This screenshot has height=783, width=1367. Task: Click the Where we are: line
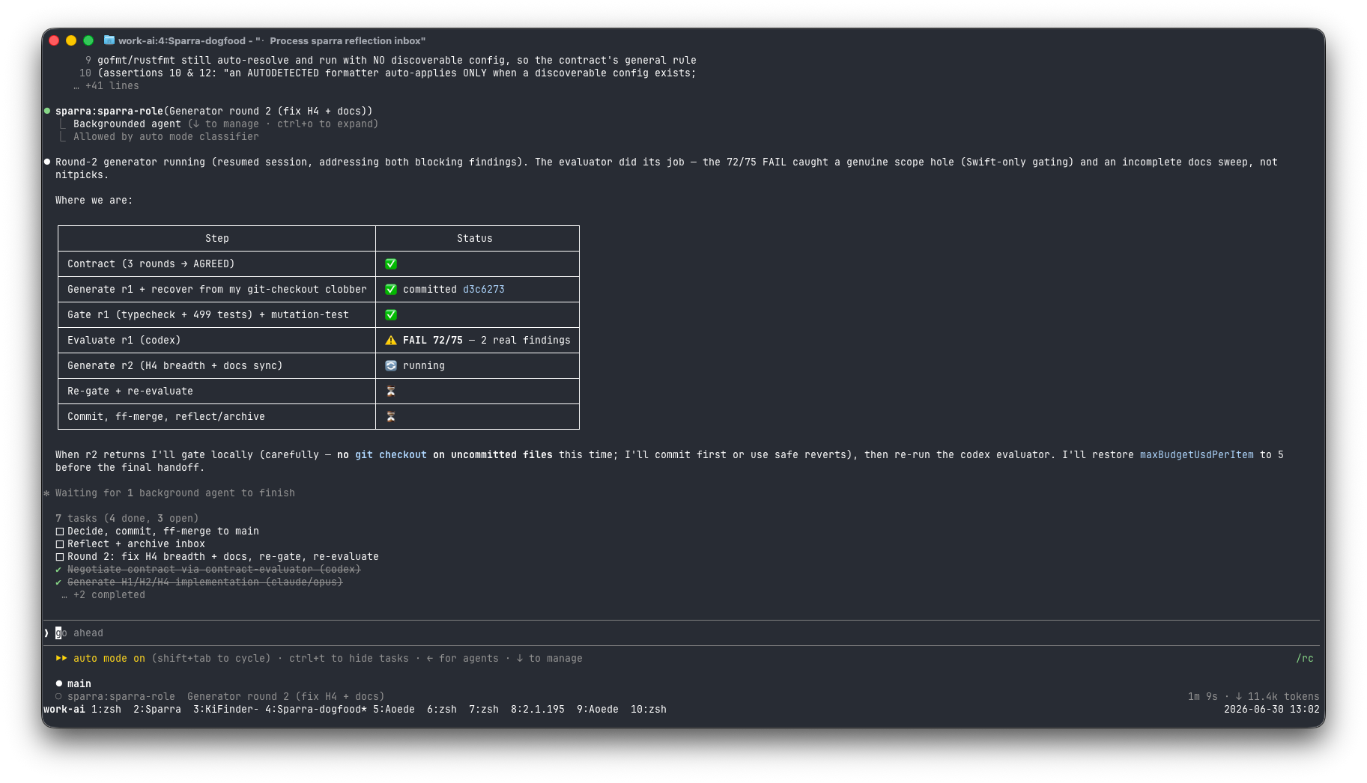(94, 200)
